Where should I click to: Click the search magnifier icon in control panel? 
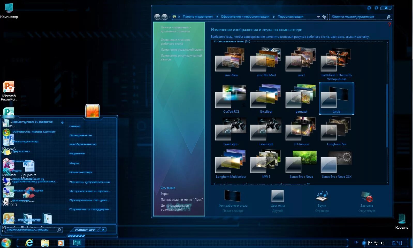(x=388, y=17)
